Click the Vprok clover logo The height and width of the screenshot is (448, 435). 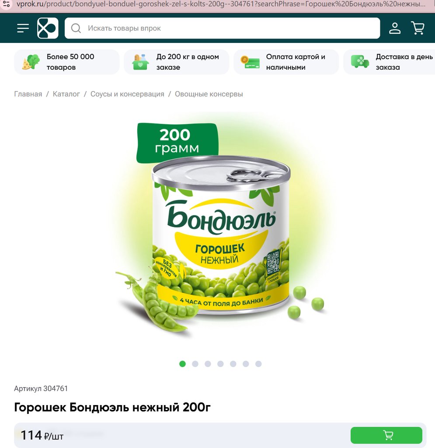coord(48,28)
